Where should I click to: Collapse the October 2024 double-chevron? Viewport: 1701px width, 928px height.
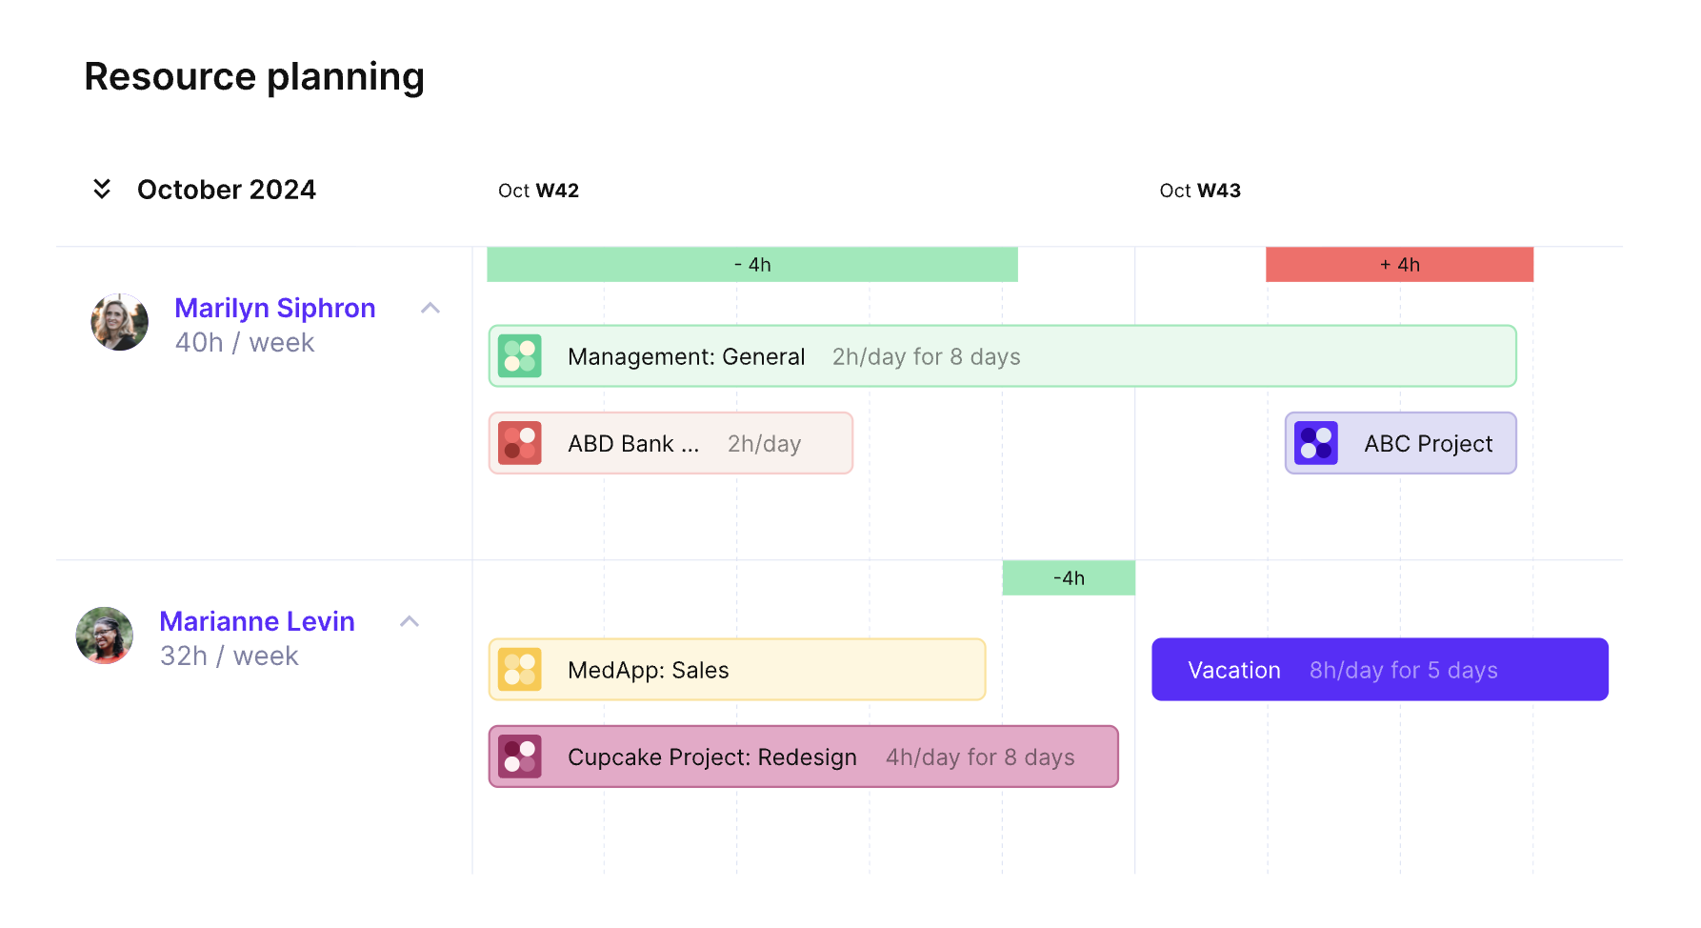[102, 189]
